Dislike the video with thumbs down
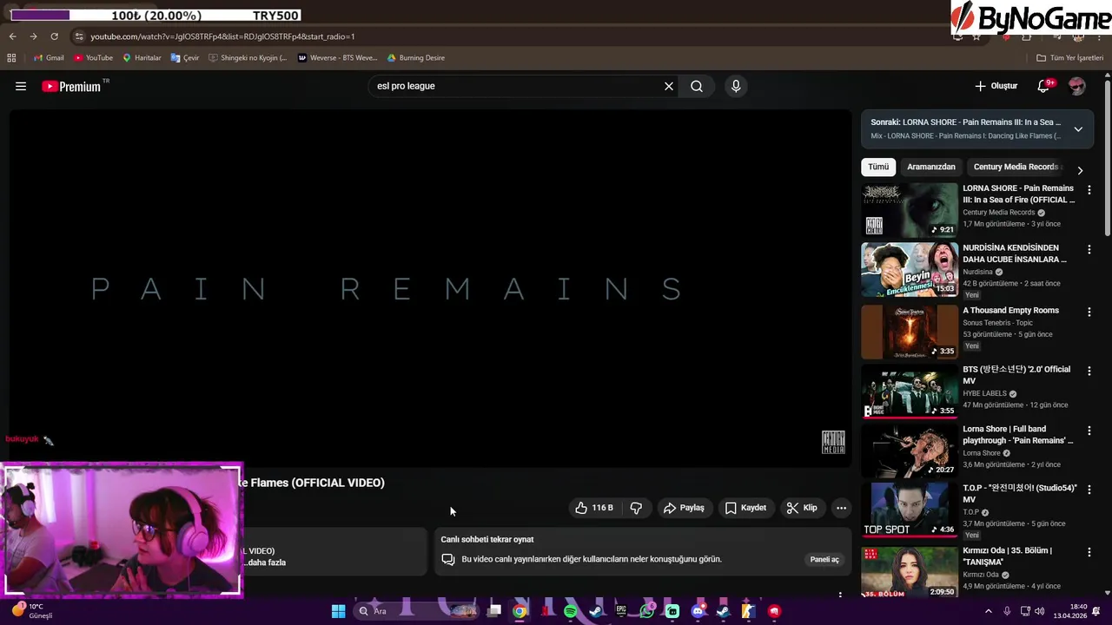 636,508
